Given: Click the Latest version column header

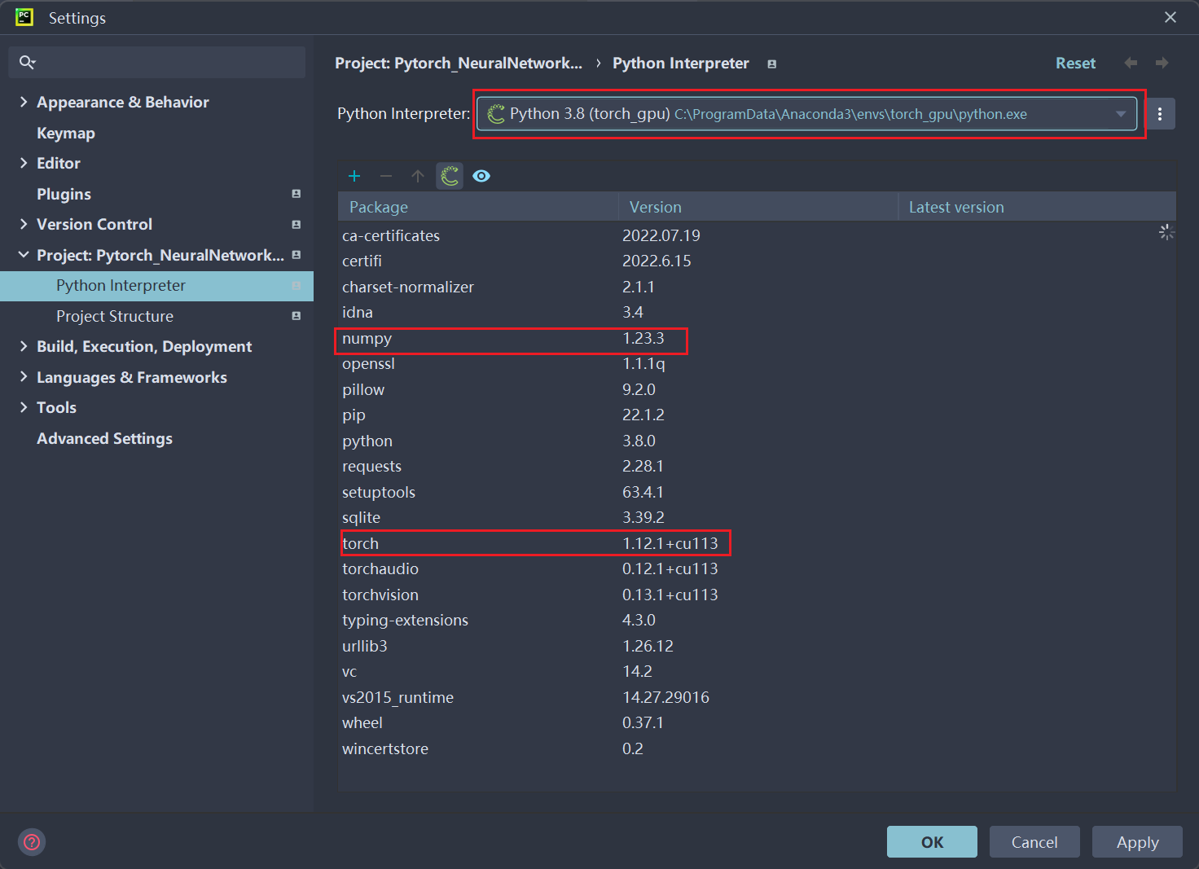Looking at the screenshot, I should [x=1037, y=207].
